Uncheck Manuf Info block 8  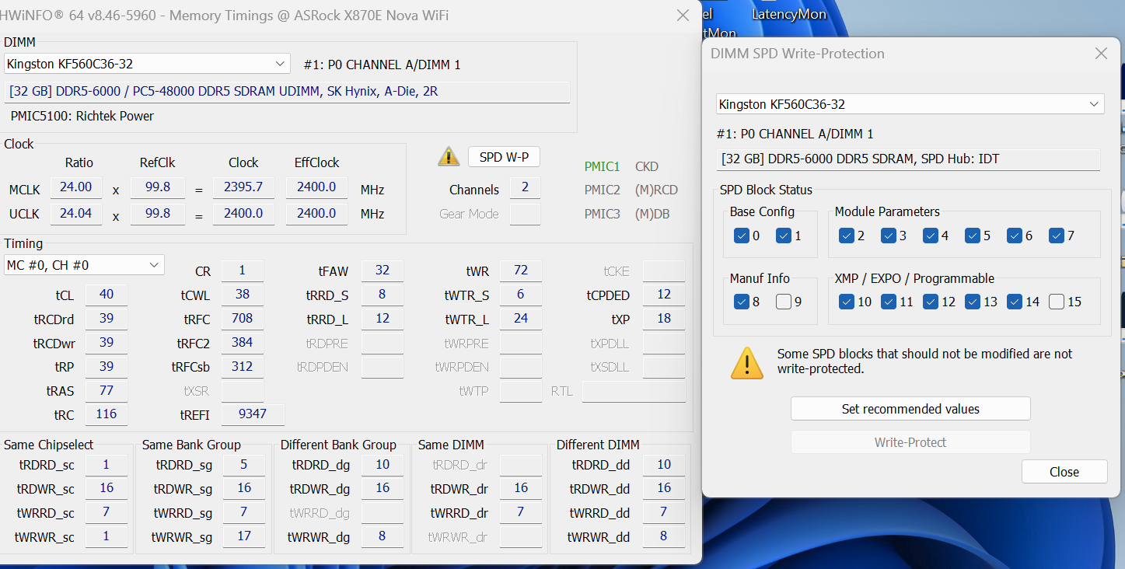(x=740, y=302)
